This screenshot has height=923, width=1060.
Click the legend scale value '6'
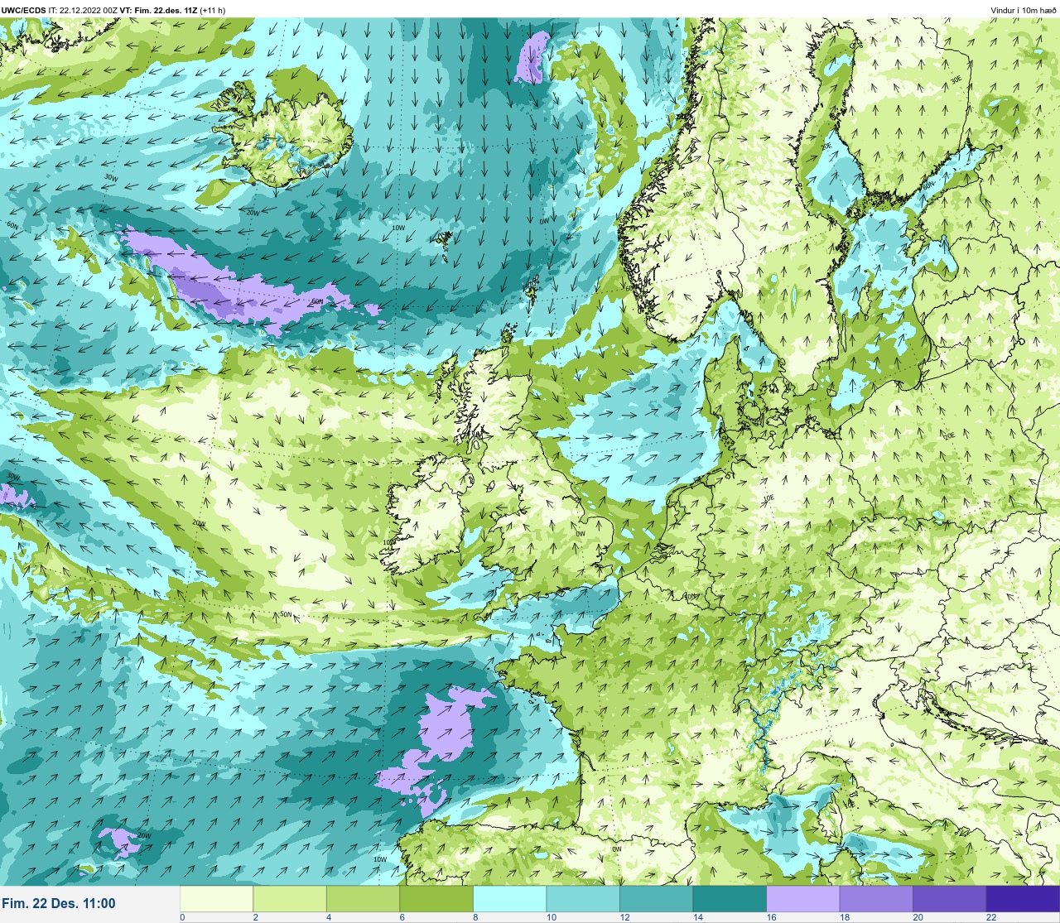pyautogui.click(x=402, y=917)
